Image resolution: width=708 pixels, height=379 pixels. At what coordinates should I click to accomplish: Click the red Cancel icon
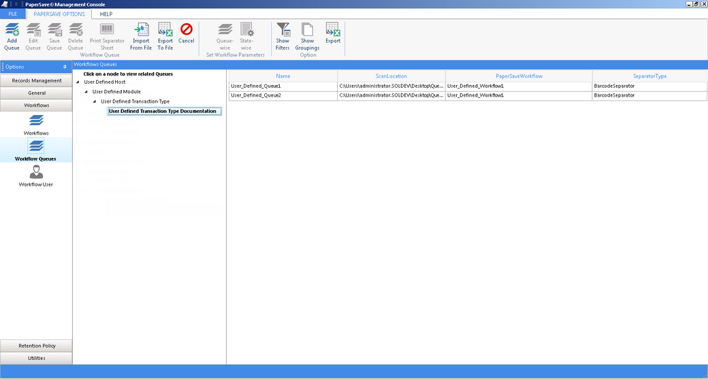pyautogui.click(x=186, y=30)
